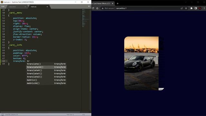Click the .card__info selector on line 62

(x=15, y=45)
